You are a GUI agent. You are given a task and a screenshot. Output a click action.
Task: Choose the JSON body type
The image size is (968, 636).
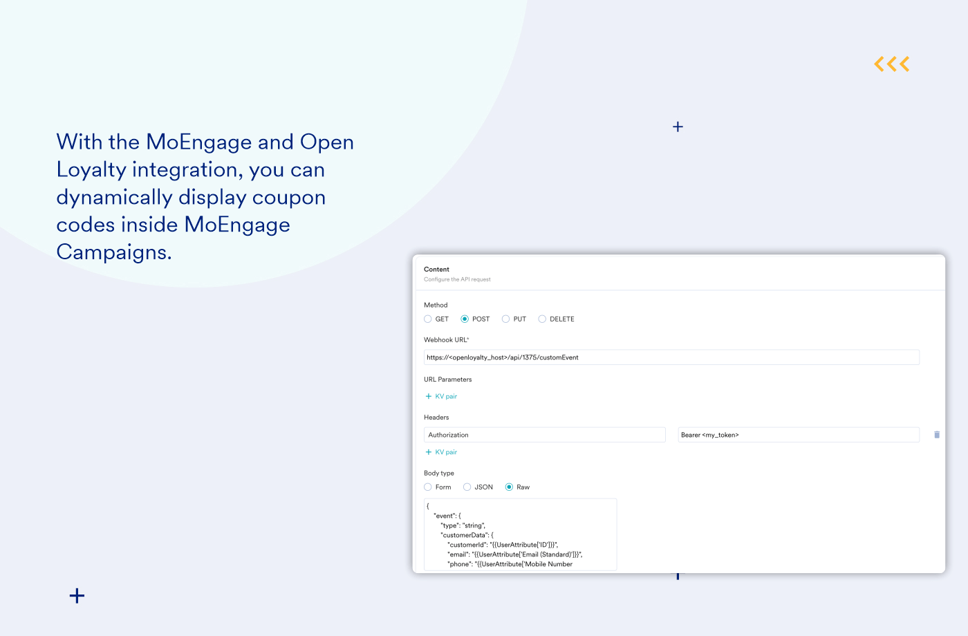467,487
